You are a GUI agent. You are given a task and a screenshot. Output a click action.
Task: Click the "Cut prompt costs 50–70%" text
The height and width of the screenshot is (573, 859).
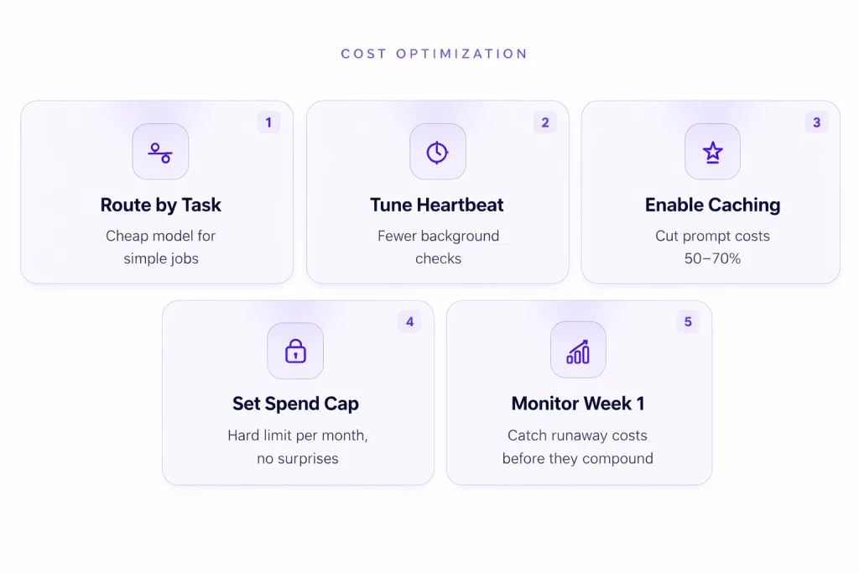712,247
